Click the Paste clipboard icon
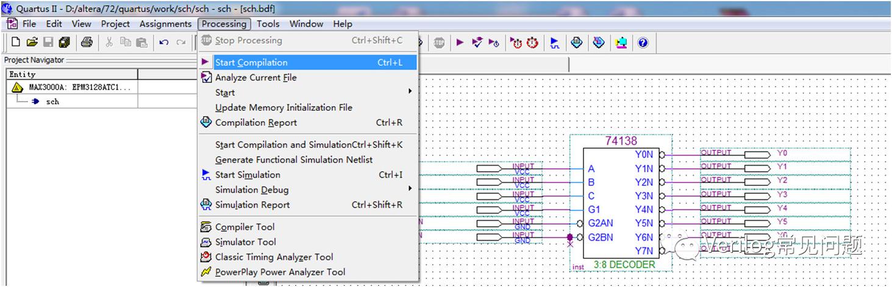The image size is (892, 287). click(x=141, y=42)
